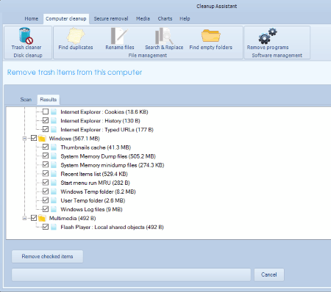Open the Remove programs gear icon
331x292 pixels.
pos(268,36)
